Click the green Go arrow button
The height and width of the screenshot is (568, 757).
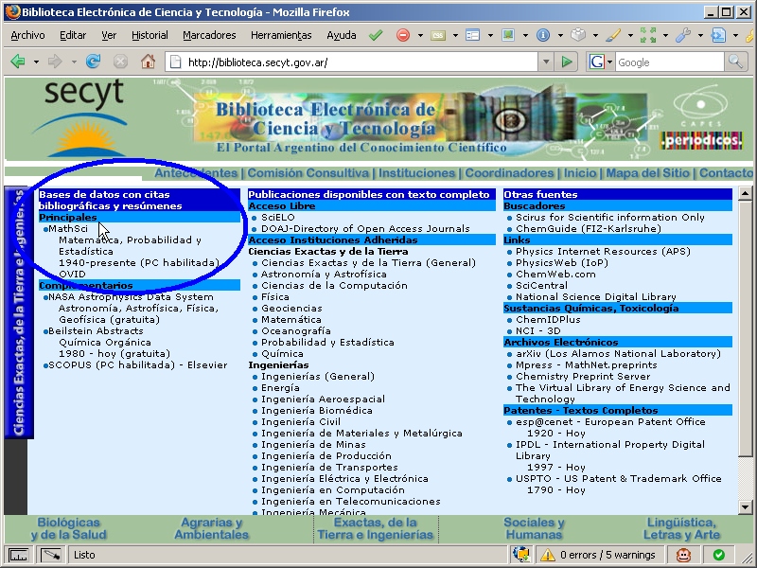[566, 62]
